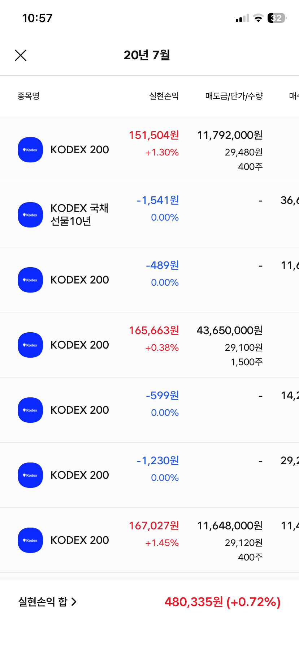Tap the battery indicator in status bar
Screen dimensions: 299x648
(x=277, y=18)
